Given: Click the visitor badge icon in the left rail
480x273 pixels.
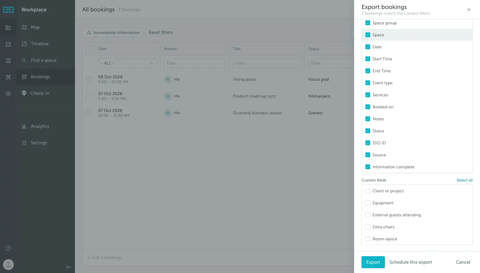Looking at the screenshot, I should point(8,61).
